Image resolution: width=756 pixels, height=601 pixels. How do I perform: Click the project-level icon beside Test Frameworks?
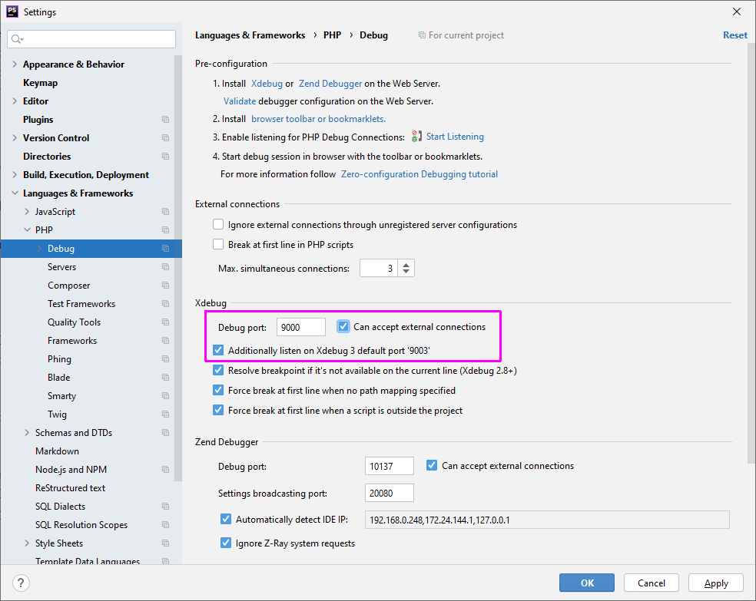tap(165, 304)
